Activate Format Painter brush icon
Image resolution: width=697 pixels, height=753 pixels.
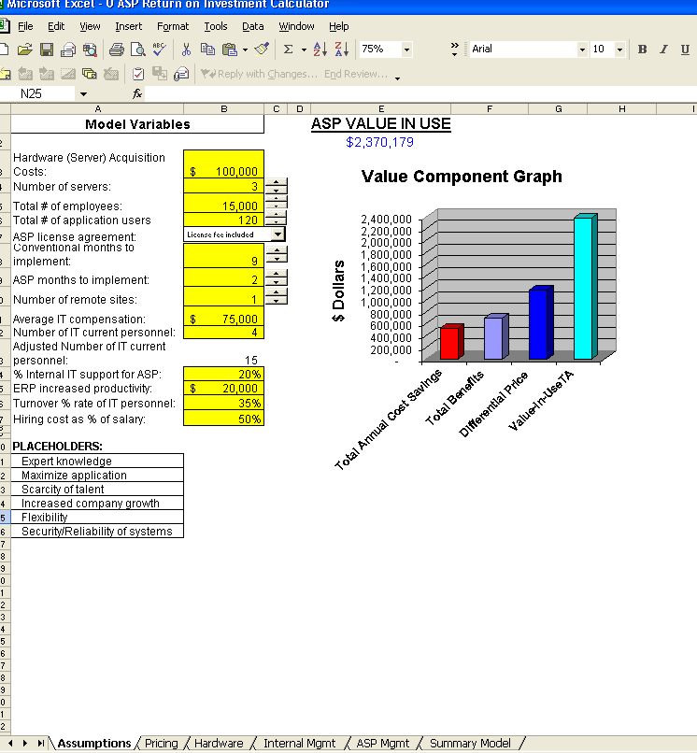coord(262,49)
